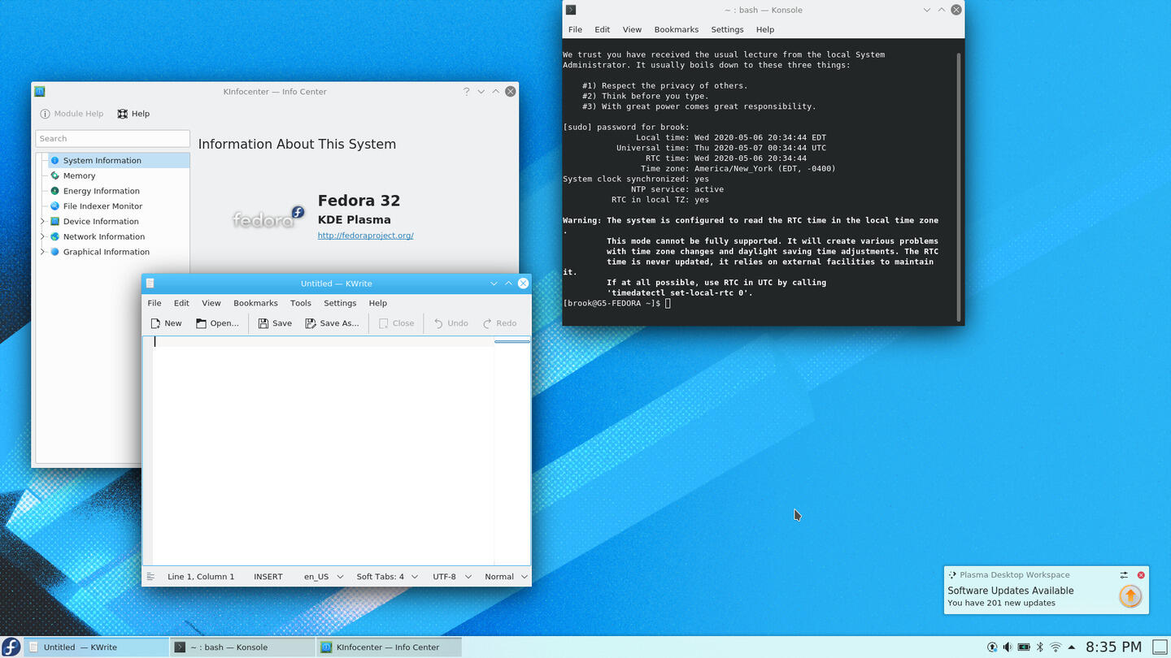Click Line 1, Column 1 status
1171x658 pixels.
pos(201,577)
